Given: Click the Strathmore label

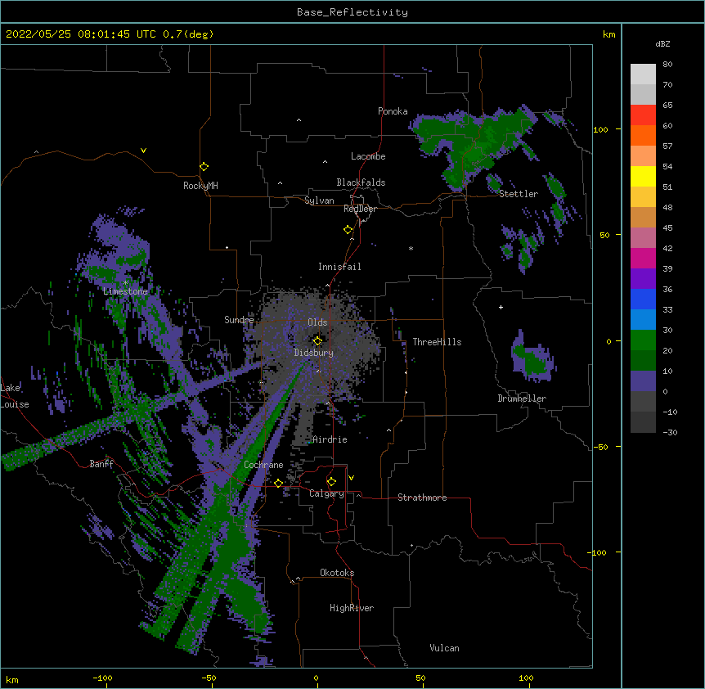Looking at the screenshot, I should click(x=422, y=498).
